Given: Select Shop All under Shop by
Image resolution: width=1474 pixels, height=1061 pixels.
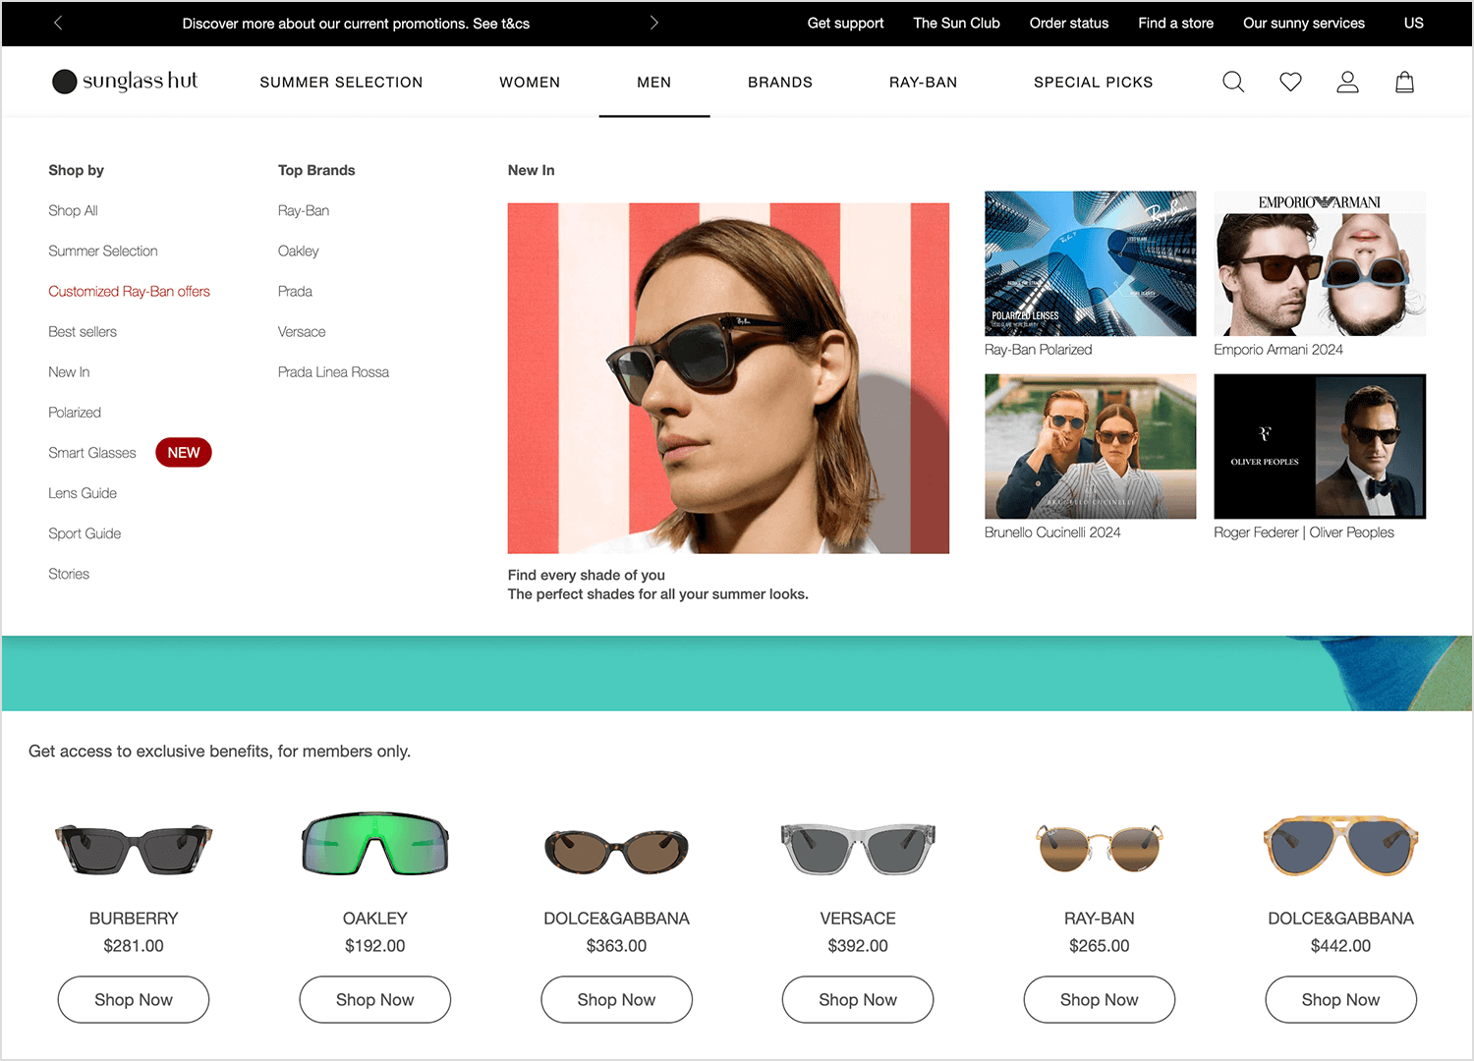Looking at the screenshot, I should pos(73,210).
